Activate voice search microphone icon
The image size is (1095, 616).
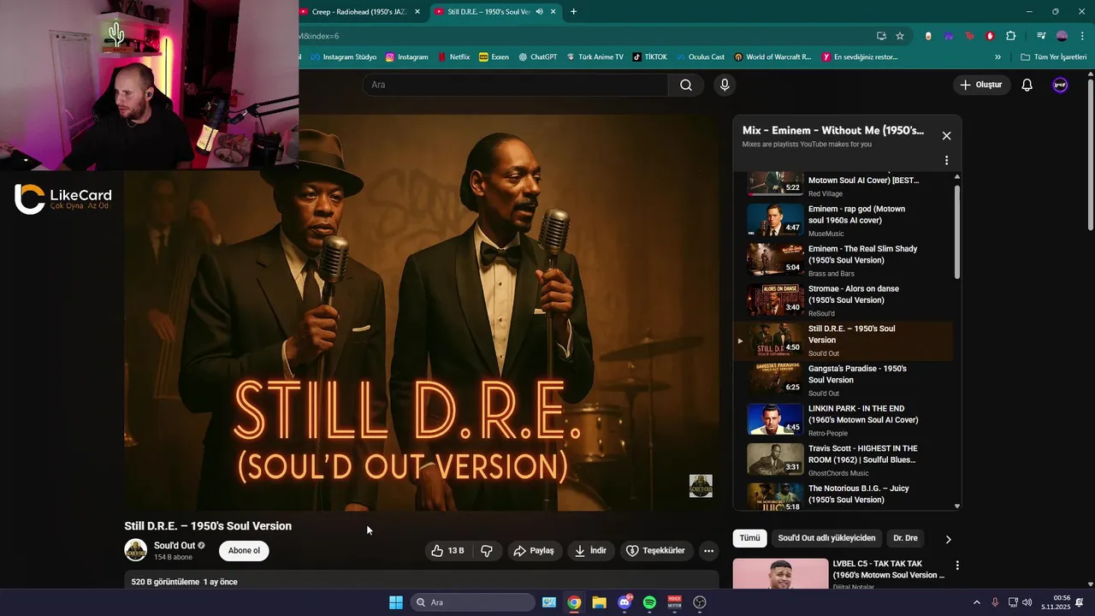(725, 85)
